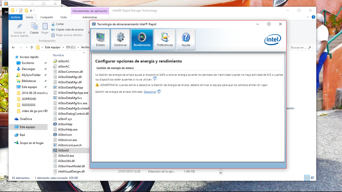Click help bubble icon beside Desactivar
Viewport: 342px width, 192px height.
[x=159, y=92]
